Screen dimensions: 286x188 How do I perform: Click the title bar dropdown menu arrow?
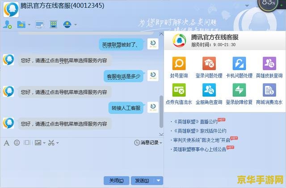pos(247,6)
